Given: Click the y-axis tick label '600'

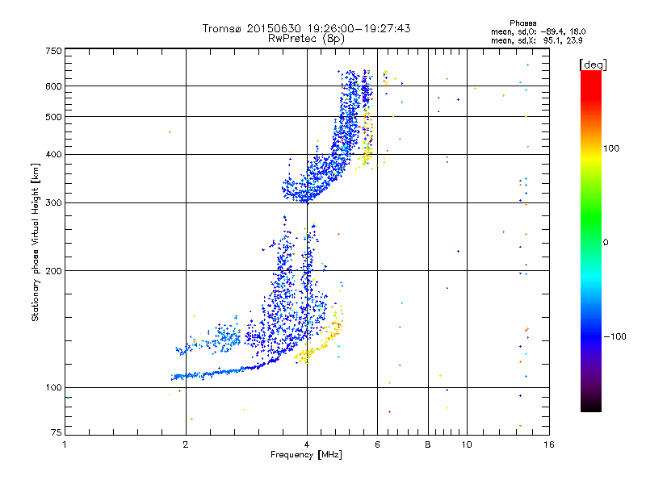Looking at the screenshot, I should (53, 86).
